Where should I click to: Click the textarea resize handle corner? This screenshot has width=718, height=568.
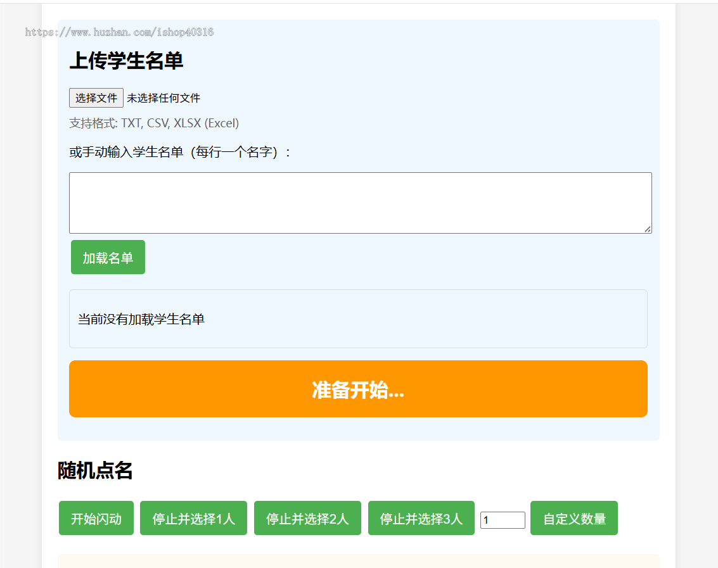648,229
